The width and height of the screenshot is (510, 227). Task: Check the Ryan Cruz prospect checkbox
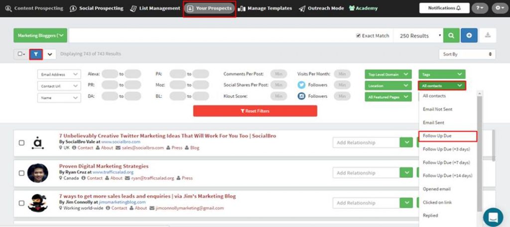pyautogui.click(x=21, y=173)
